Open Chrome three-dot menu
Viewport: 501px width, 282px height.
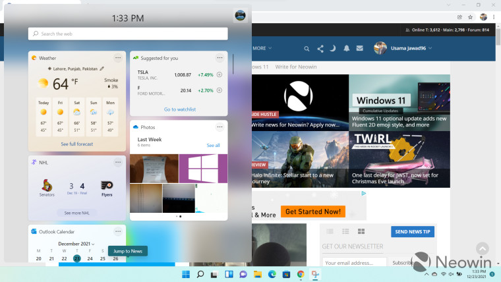[494, 17]
